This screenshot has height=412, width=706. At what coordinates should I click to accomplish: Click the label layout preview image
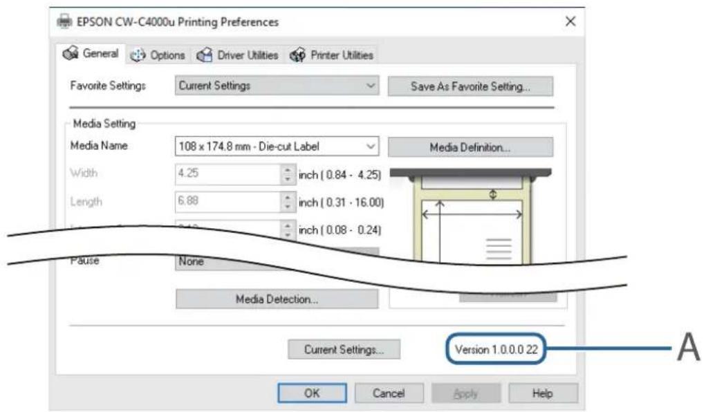(x=470, y=216)
